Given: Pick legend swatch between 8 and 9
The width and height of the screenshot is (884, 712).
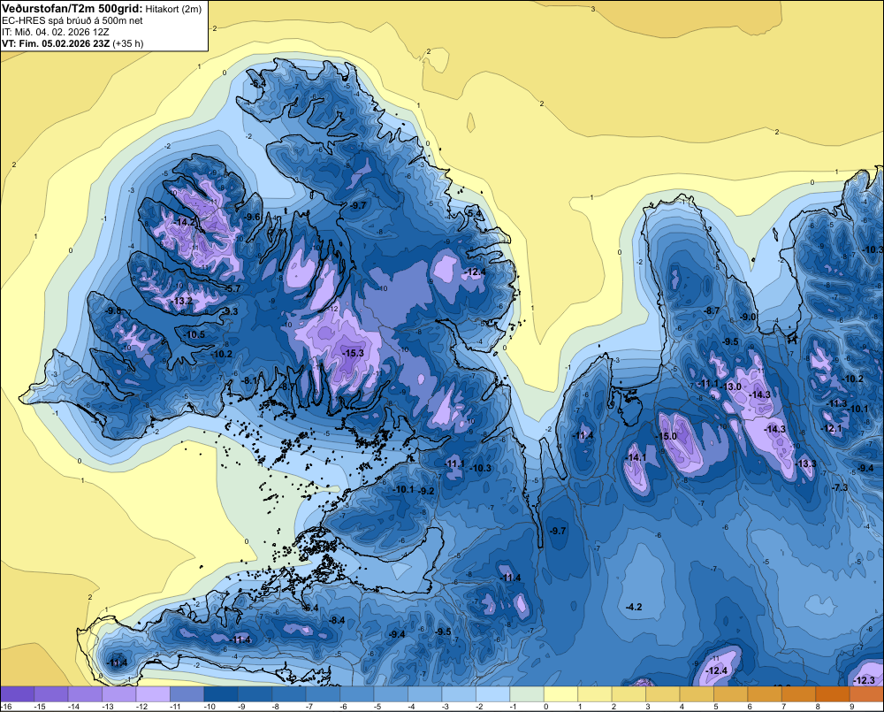Looking at the screenshot, I should click(x=832, y=694).
